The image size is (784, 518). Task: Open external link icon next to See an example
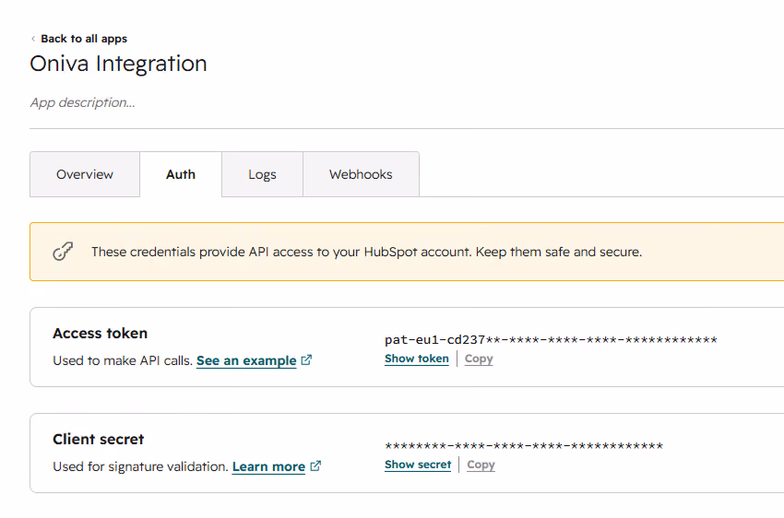[x=306, y=359]
